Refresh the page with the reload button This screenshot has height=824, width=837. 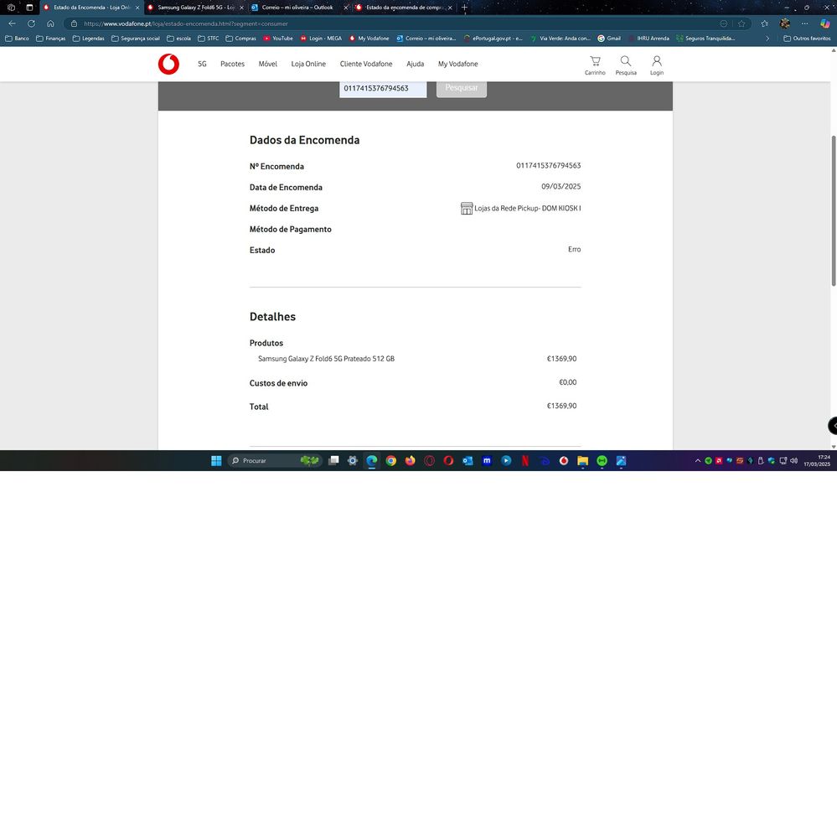31,23
